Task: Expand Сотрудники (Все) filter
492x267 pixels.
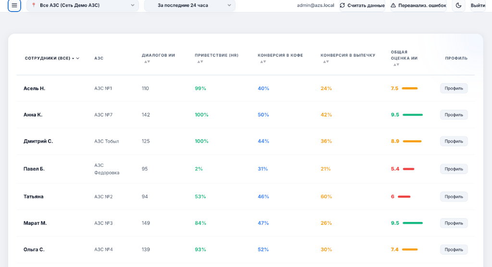Action: click(x=52, y=58)
